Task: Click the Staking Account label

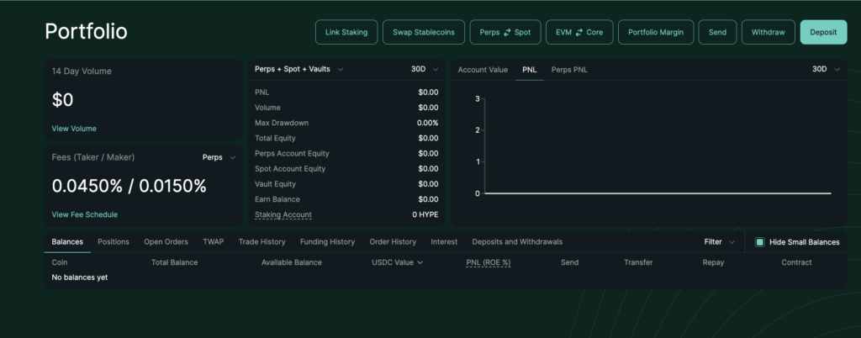Action: pos(283,214)
